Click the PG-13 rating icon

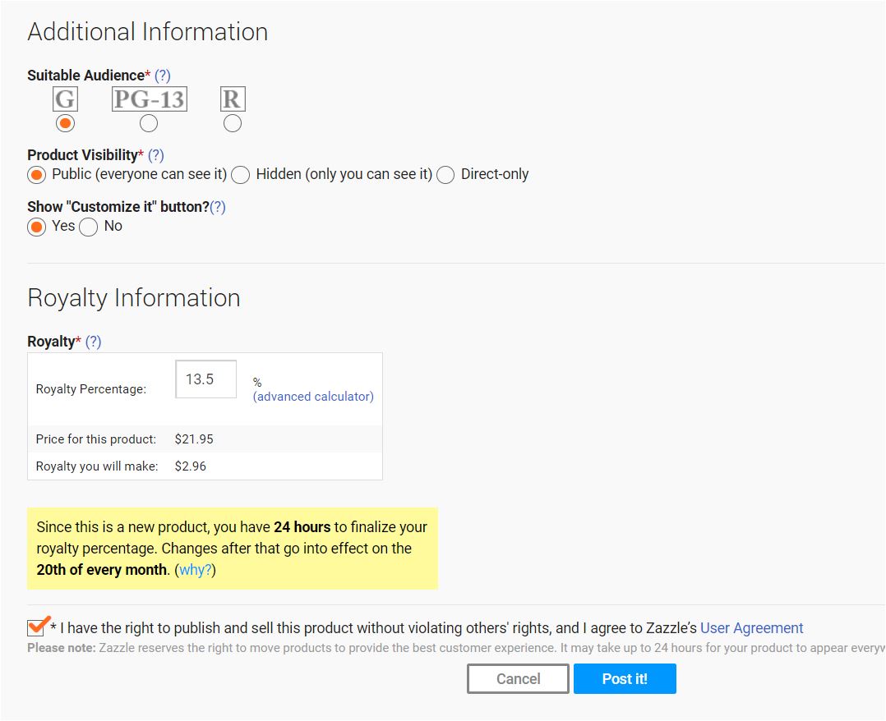pos(149,99)
